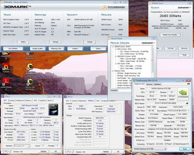Click the ASUS (1043) subvendor value
The width and height of the screenshot is (194, 155).
point(178,107)
